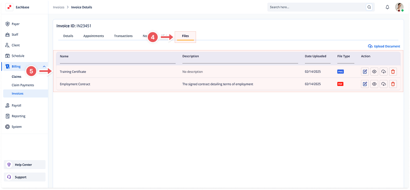Screen dimensions: 410x190
Task: Delete the Employment Contract file
Action: coord(393,84)
